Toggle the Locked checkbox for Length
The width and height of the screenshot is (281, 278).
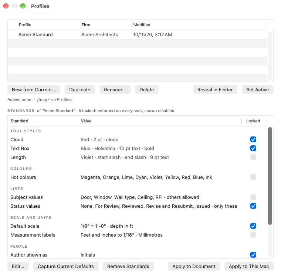[x=253, y=157]
